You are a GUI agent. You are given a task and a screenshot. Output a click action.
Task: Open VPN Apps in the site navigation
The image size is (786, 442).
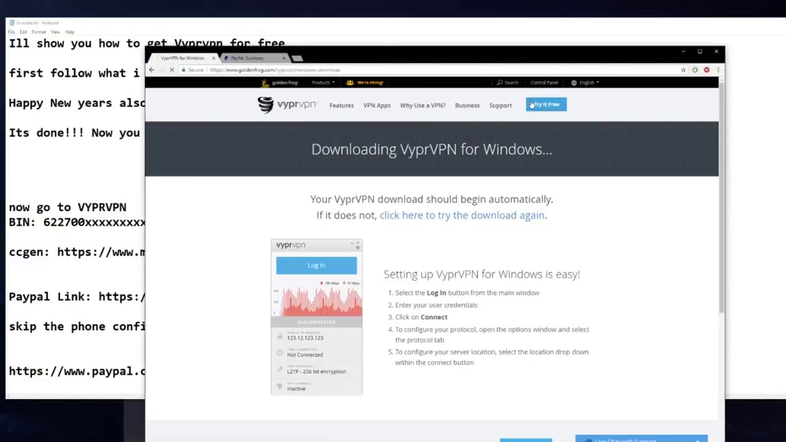(377, 106)
